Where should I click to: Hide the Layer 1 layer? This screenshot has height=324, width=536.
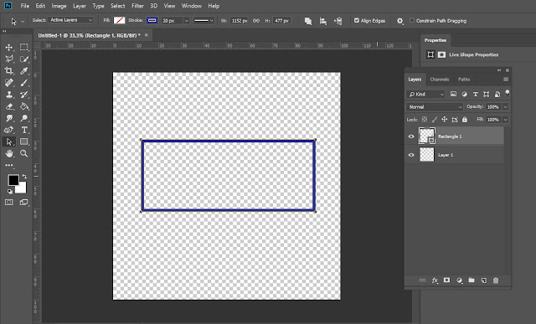pyautogui.click(x=411, y=155)
